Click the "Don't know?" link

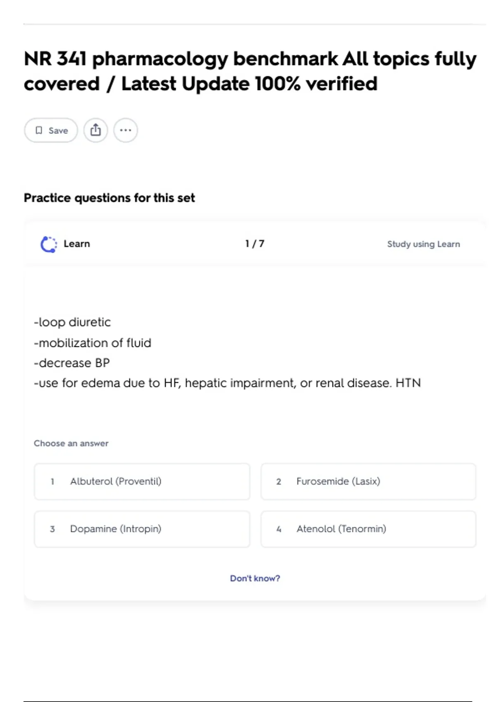tap(255, 578)
